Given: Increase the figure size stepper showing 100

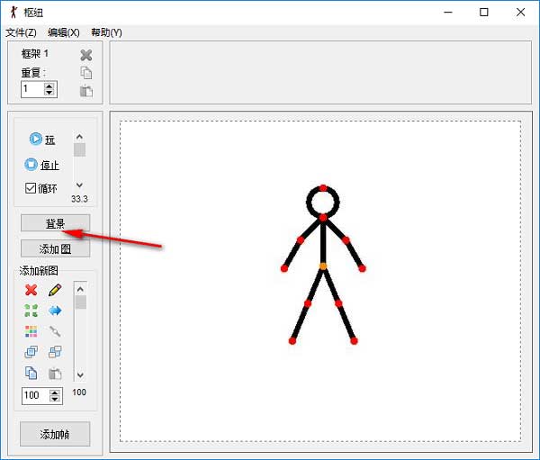Looking at the screenshot, I should coord(55,392).
